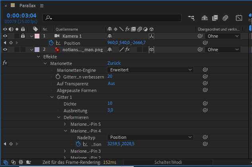252x167 pixels.
Task: Click the composition mini-flowchart icon
Action: [192, 18]
